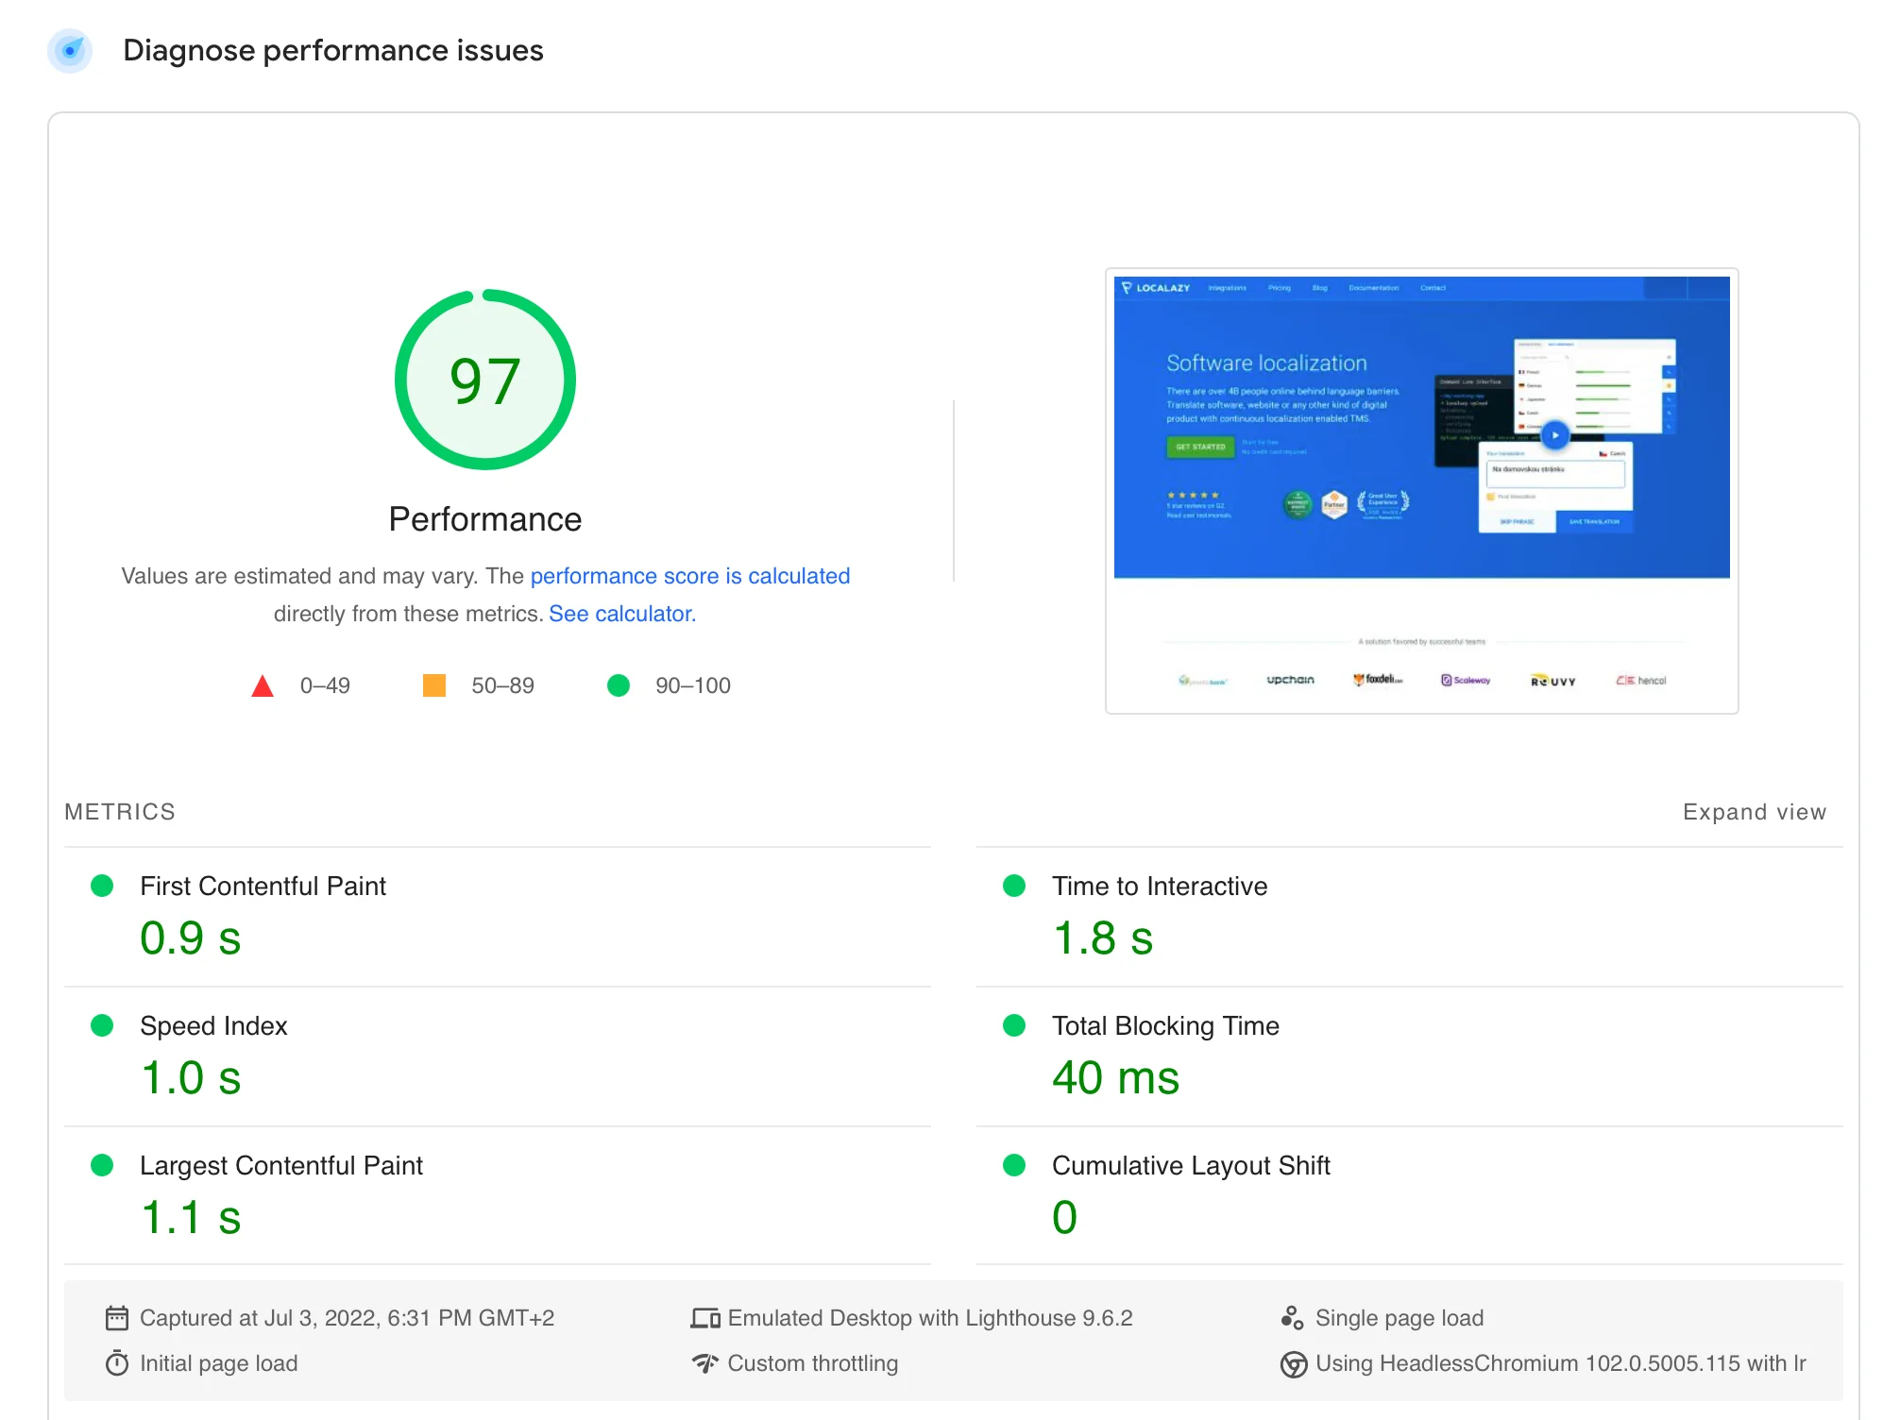Click the green circle 90–100 legend icon
Image resolution: width=1900 pixels, height=1420 pixels.
tap(619, 685)
